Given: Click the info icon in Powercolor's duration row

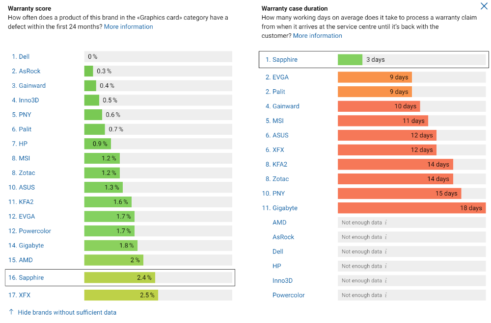Looking at the screenshot, I should click(x=386, y=295).
